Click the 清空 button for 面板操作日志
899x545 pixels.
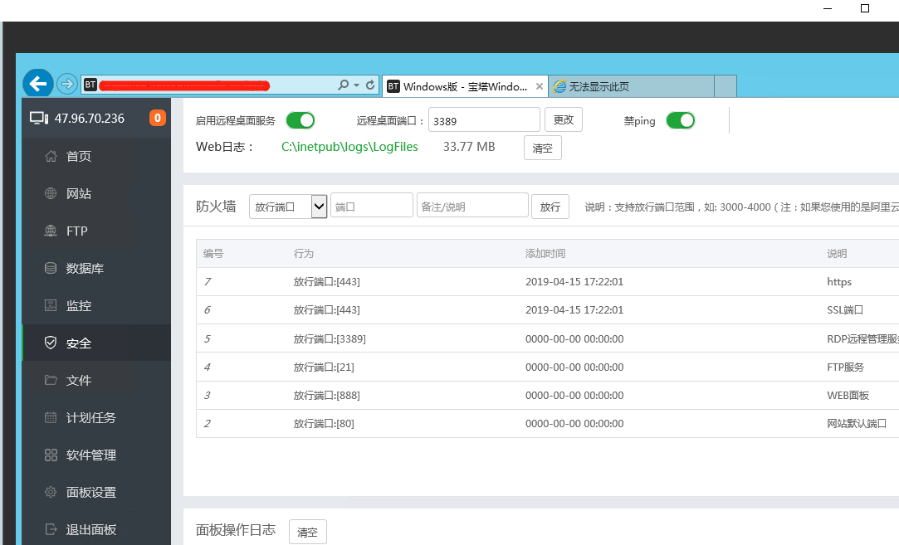pyautogui.click(x=307, y=532)
